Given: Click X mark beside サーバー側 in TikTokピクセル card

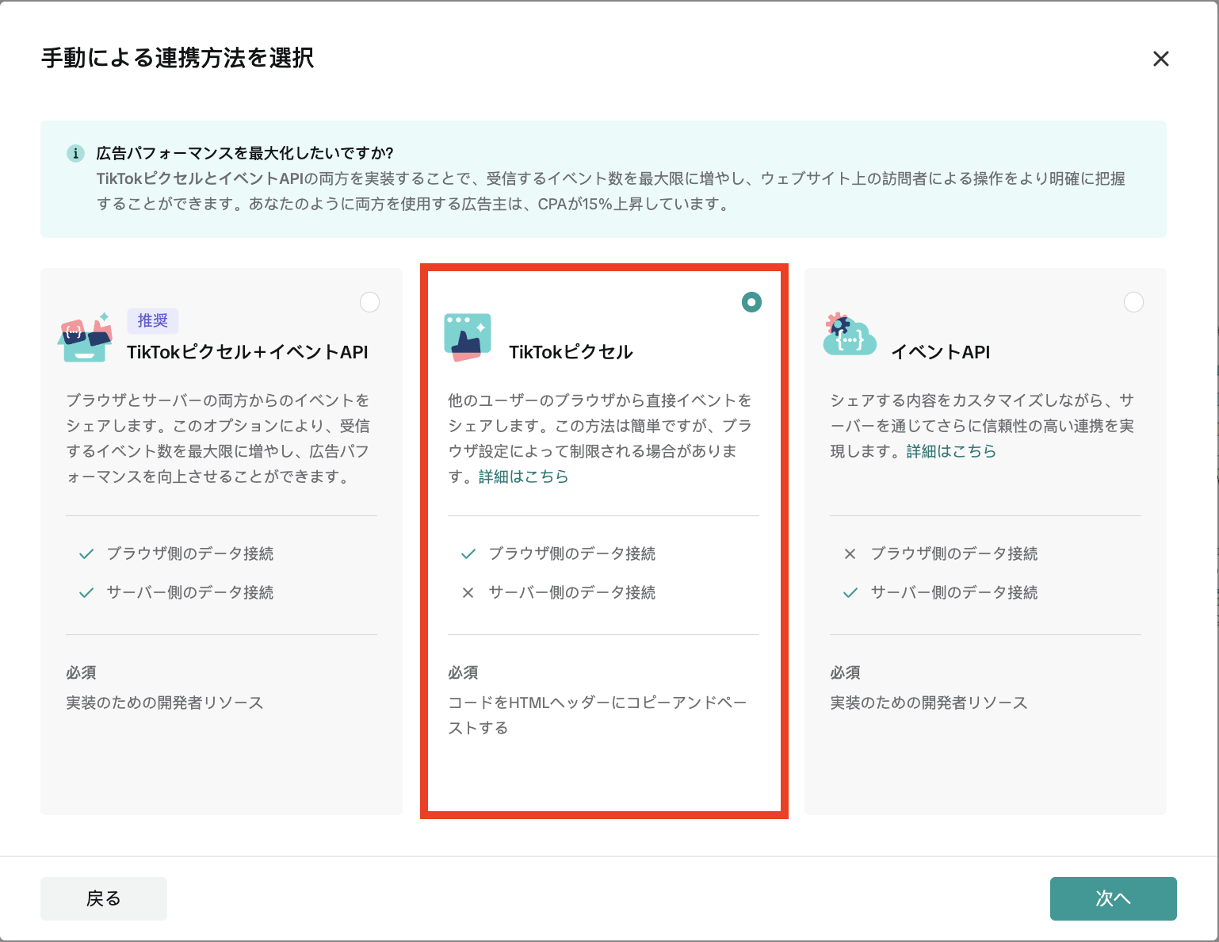Looking at the screenshot, I should [x=468, y=592].
